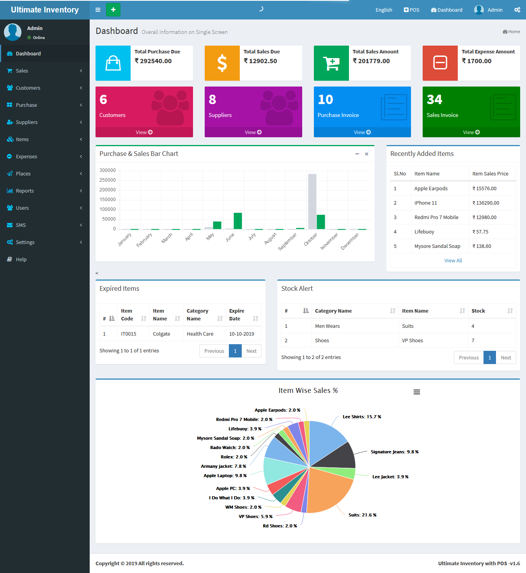This screenshot has height=573, width=526.
Task: Expand the Sales menu in the sidebar
Action: [x=45, y=71]
